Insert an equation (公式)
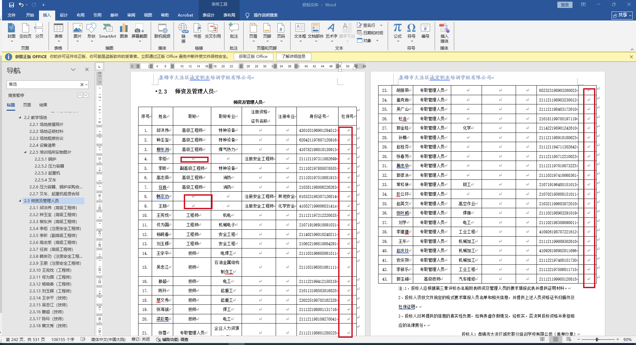Image resolution: width=636 pixels, height=345 pixels. [398, 32]
